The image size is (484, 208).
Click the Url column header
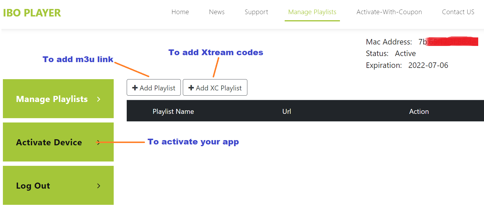(287, 111)
